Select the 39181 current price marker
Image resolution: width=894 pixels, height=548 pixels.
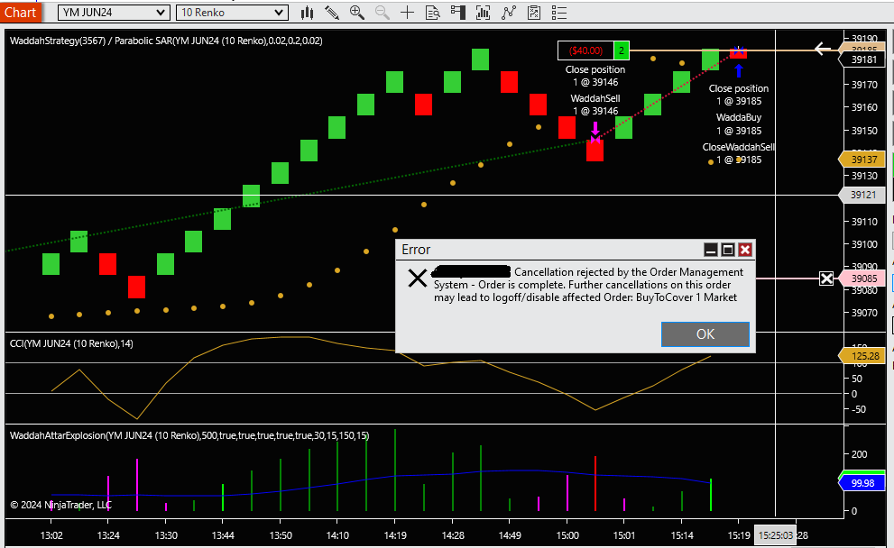(x=863, y=59)
